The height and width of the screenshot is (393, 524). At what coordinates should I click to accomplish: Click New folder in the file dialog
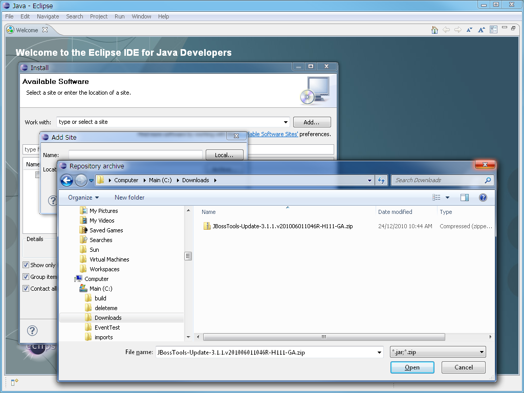click(129, 198)
